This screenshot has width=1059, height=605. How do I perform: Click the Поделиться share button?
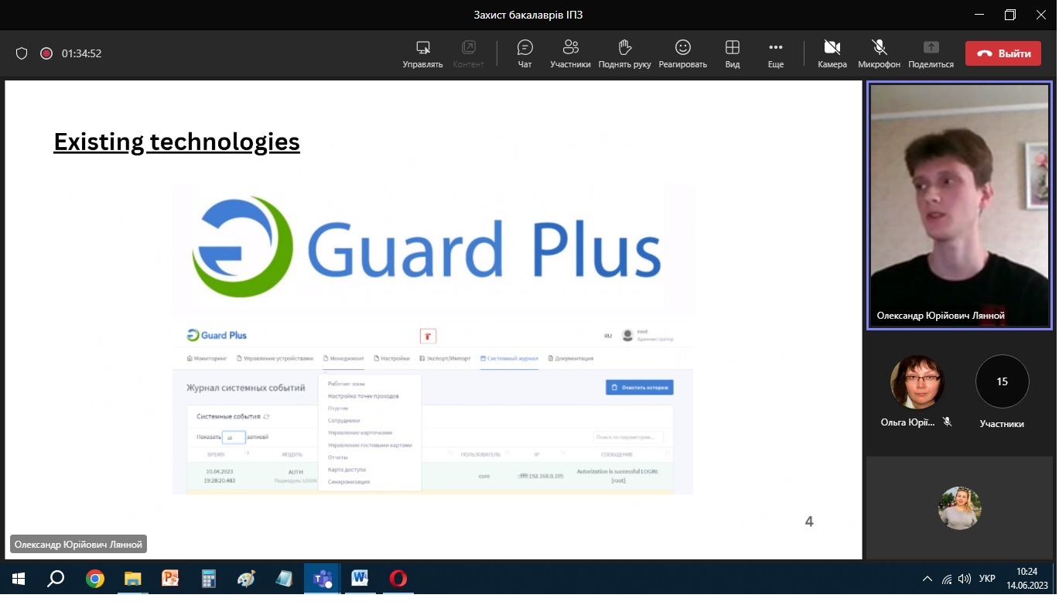coord(931,53)
